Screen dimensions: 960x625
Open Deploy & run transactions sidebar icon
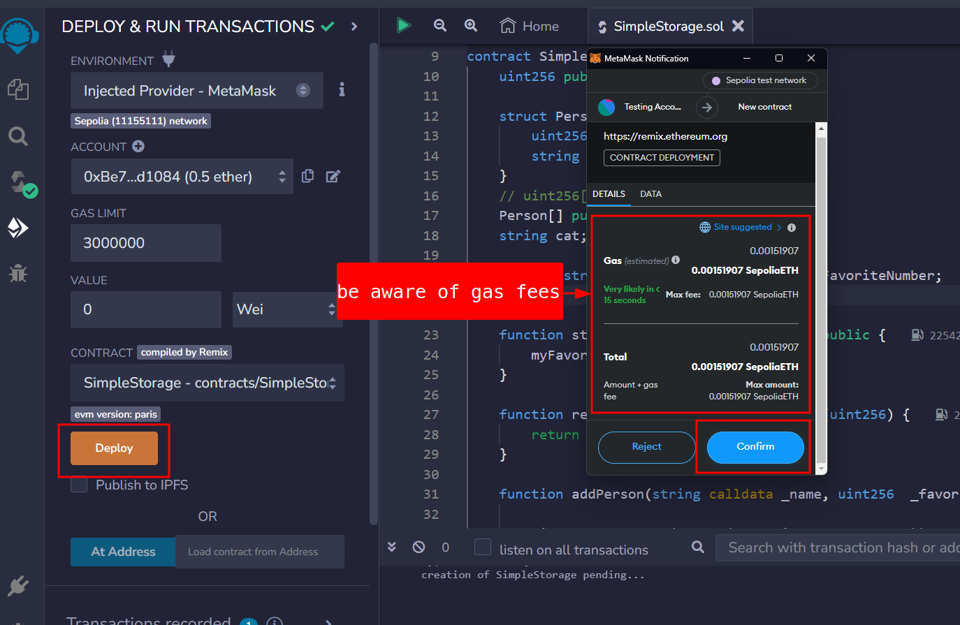pos(18,228)
